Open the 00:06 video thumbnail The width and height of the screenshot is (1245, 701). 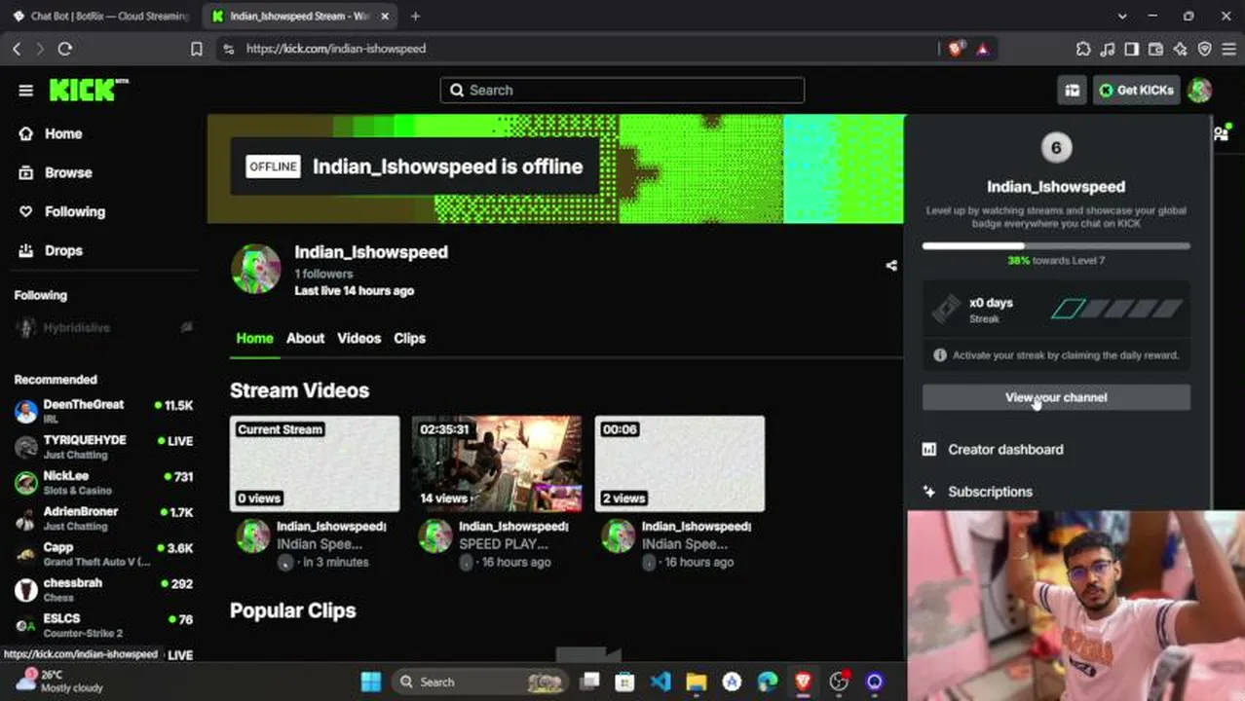tap(680, 463)
